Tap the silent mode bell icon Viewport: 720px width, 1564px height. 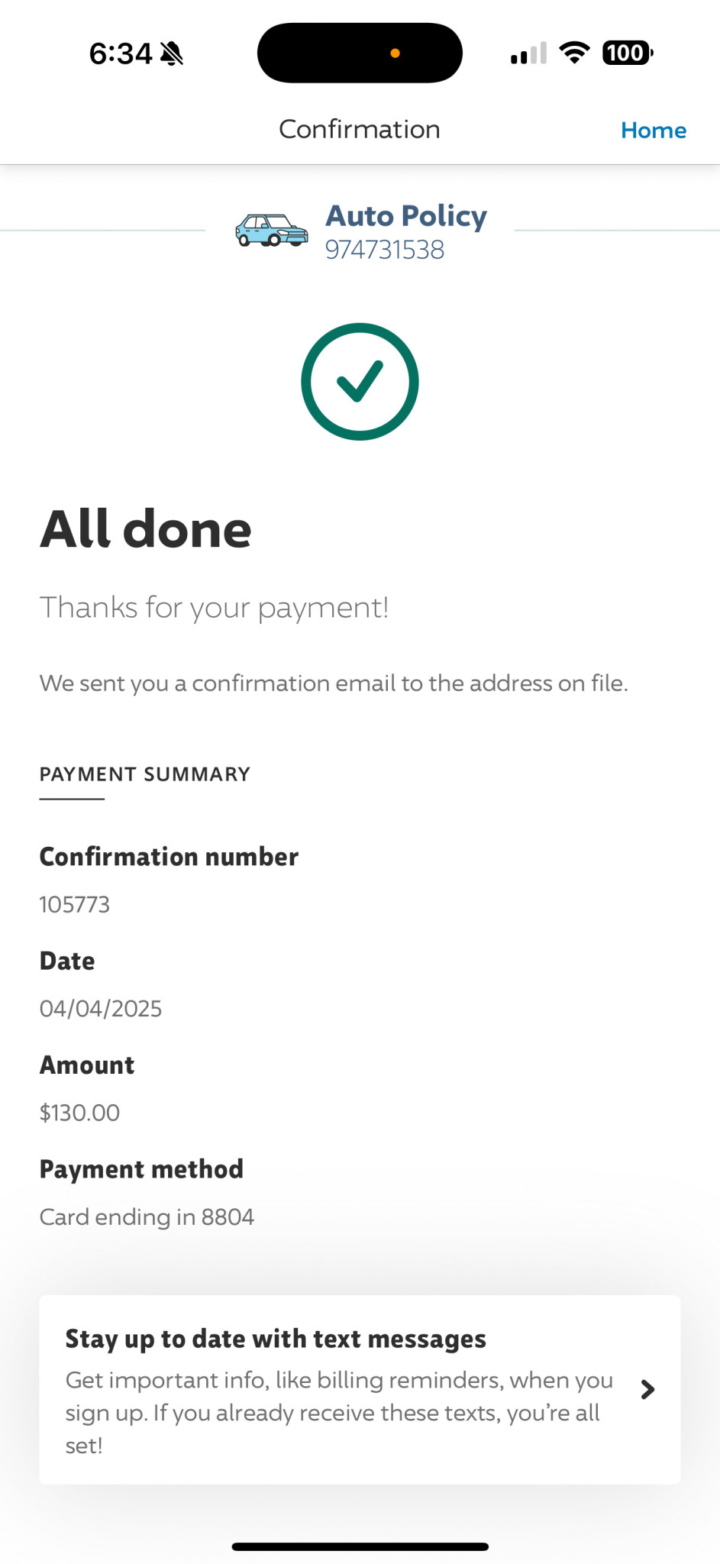point(173,54)
